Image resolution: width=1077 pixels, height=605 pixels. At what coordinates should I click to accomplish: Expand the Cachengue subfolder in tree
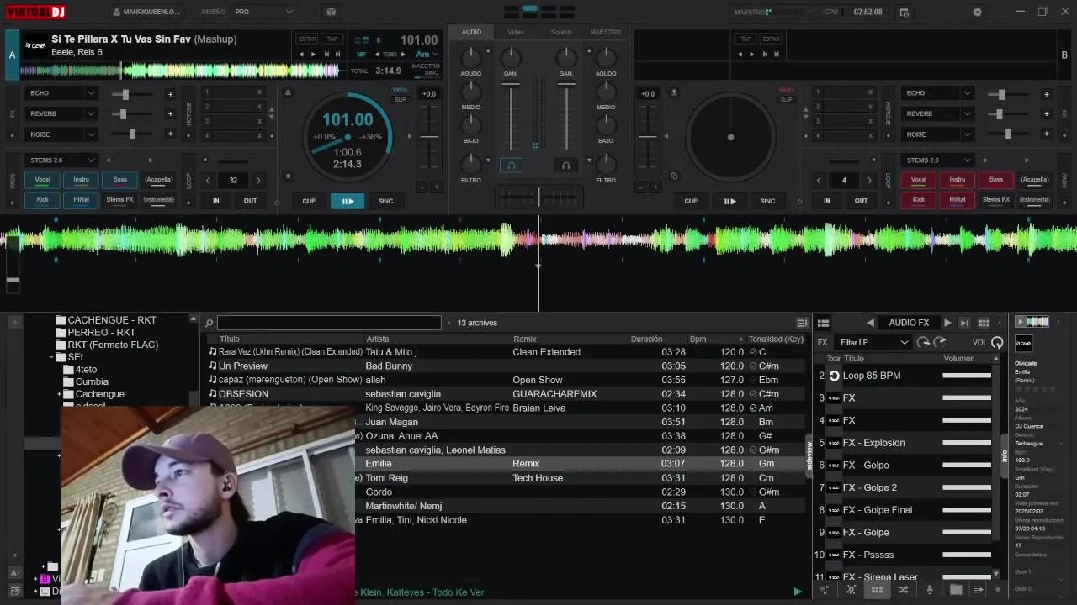[x=59, y=394]
